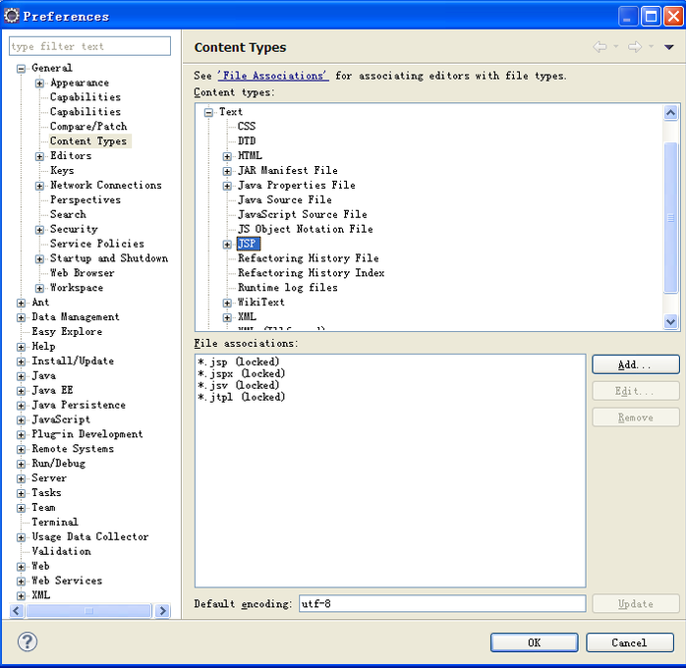The width and height of the screenshot is (686, 668).
Task: Expand the XML content type node
Action: pyautogui.click(x=227, y=318)
